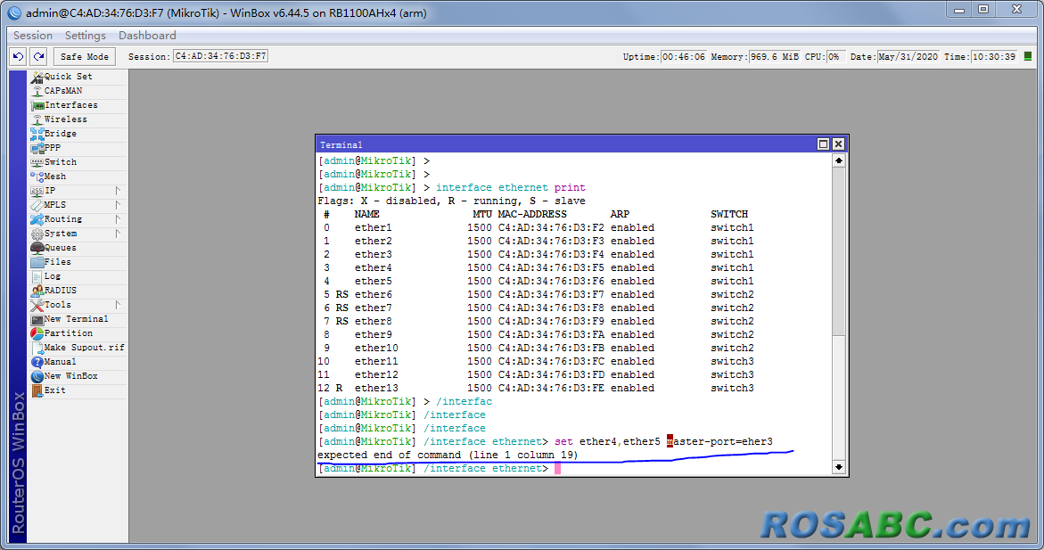Open the Log icon in sidebar
This screenshot has width=1044, height=550.
37,276
